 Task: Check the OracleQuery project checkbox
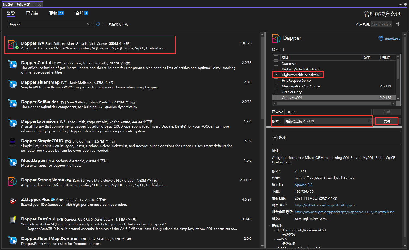point(276,92)
